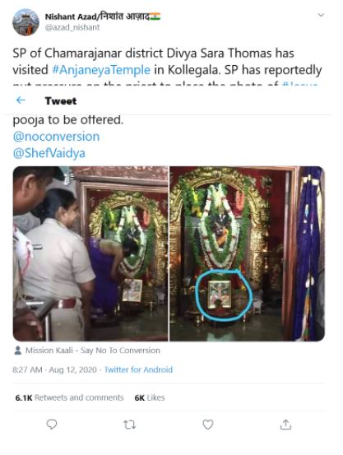Open the #AnjaneyaTemple hashtag

tap(101, 70)
